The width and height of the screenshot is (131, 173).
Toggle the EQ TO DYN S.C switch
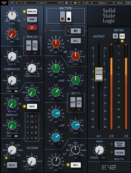[x=79, y=102]
